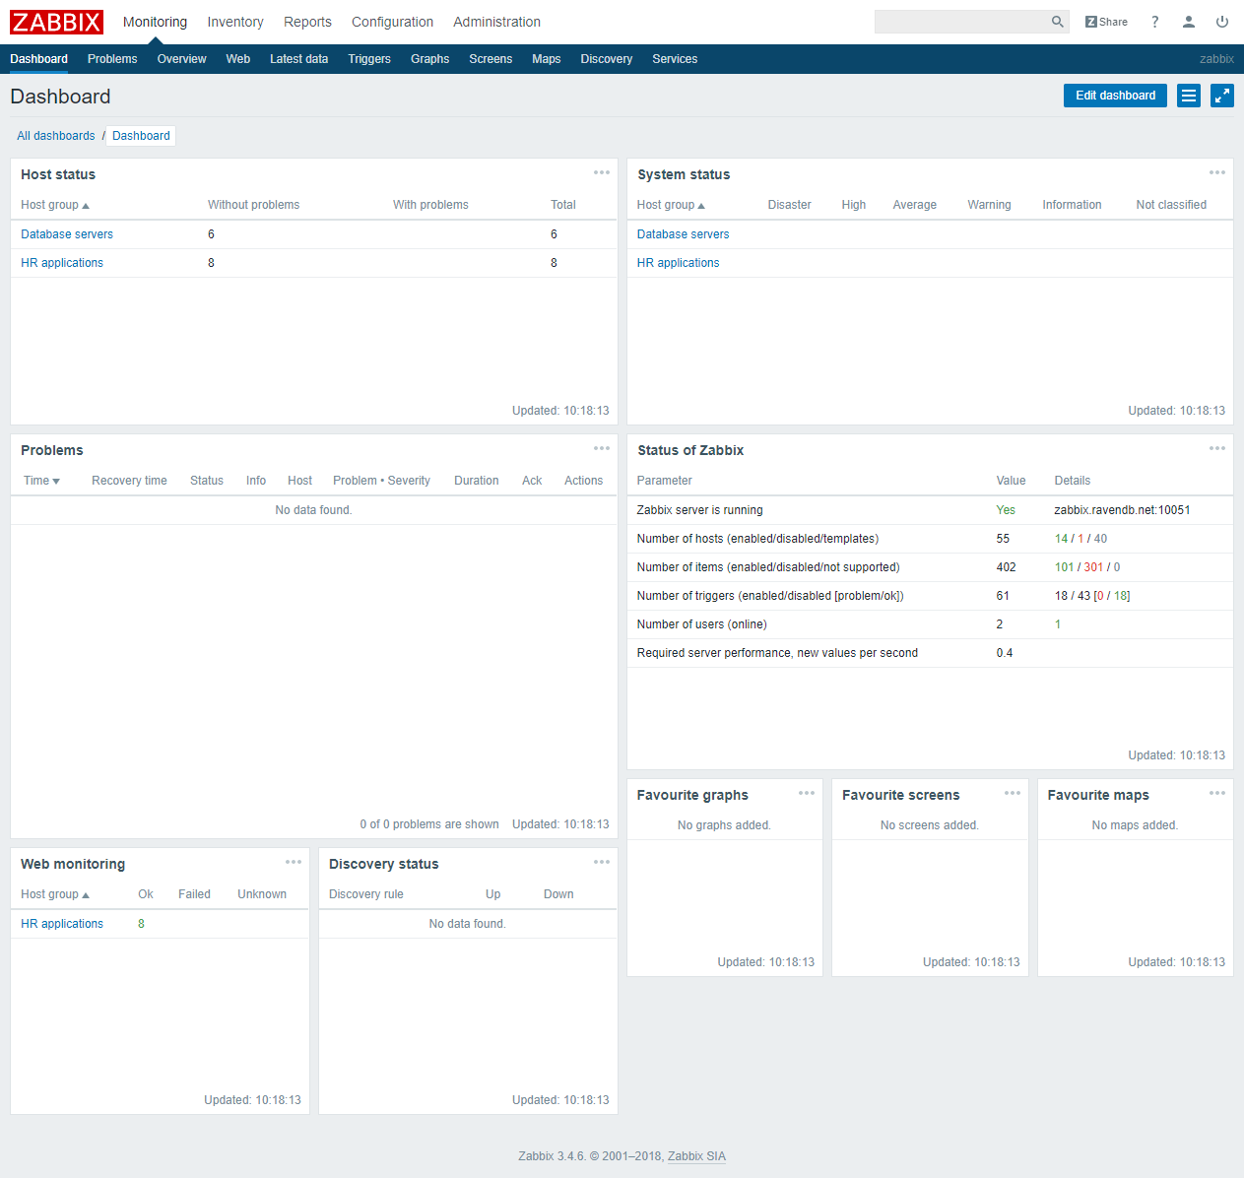
Task: Open the Graphs submenu tab
Action: point(430,59)
